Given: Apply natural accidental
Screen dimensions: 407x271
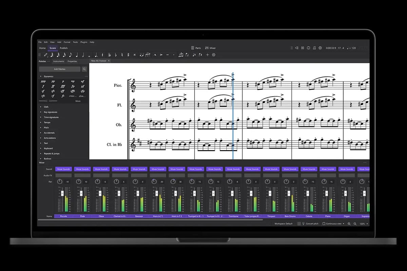Looking at the screenshot, I should click(x=122, y=55).
